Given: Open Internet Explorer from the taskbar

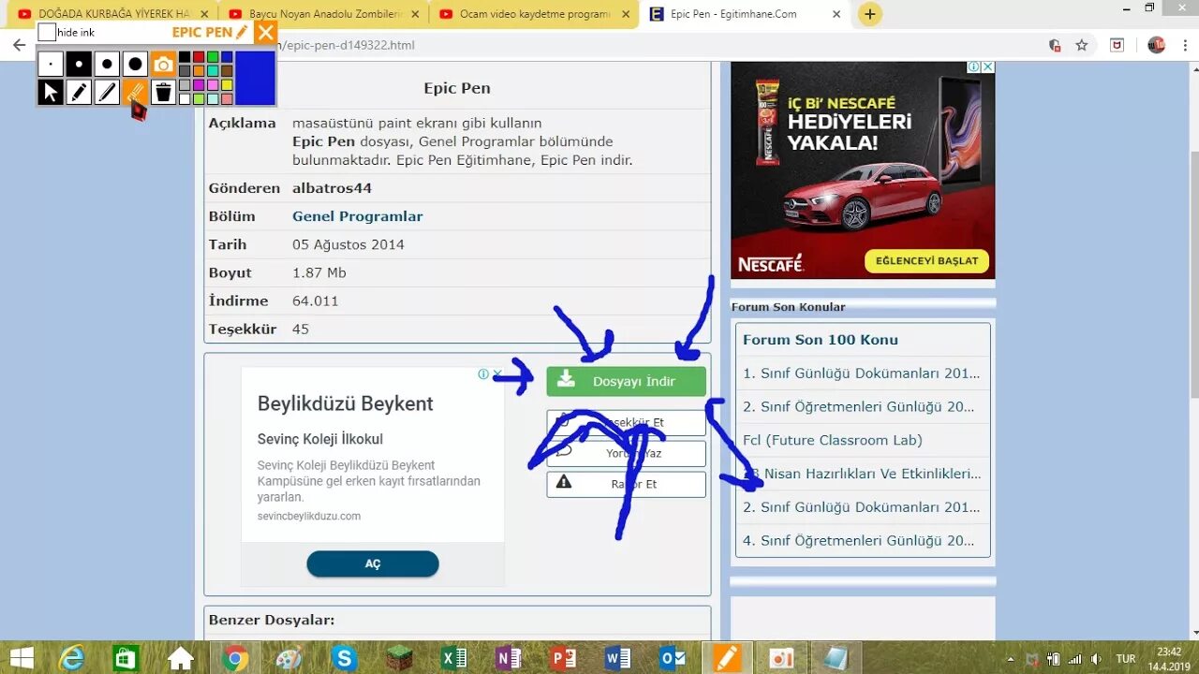Looking at the screenshot, I should [x=71, y=658].
